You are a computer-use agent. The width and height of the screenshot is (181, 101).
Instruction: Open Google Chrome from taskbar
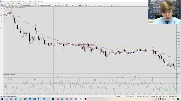pyautogui.click(x=72, y=99)
